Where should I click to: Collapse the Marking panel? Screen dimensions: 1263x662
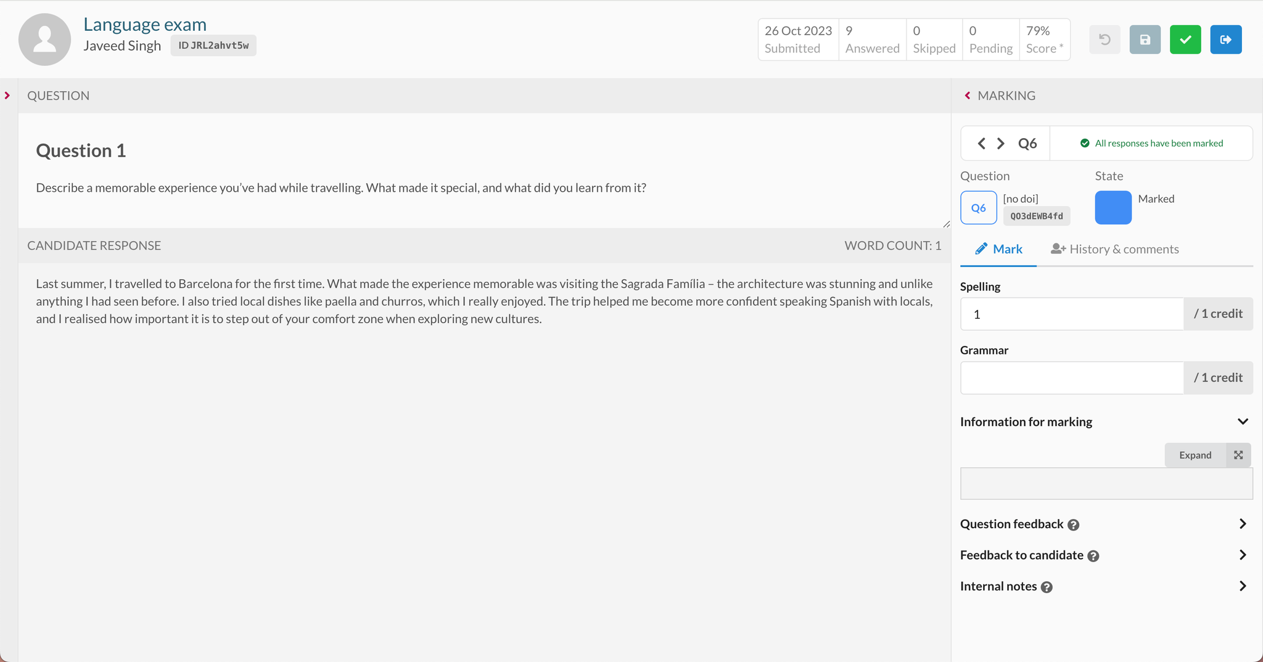point(968,96)
